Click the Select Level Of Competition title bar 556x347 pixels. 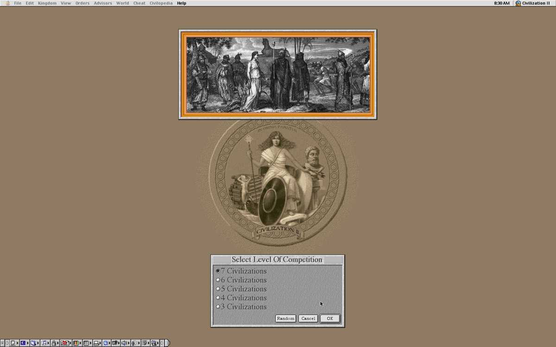pyautogui.click(x=278, y=260)
